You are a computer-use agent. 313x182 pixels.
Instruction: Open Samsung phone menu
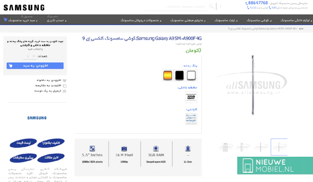(x=258, y=20)
